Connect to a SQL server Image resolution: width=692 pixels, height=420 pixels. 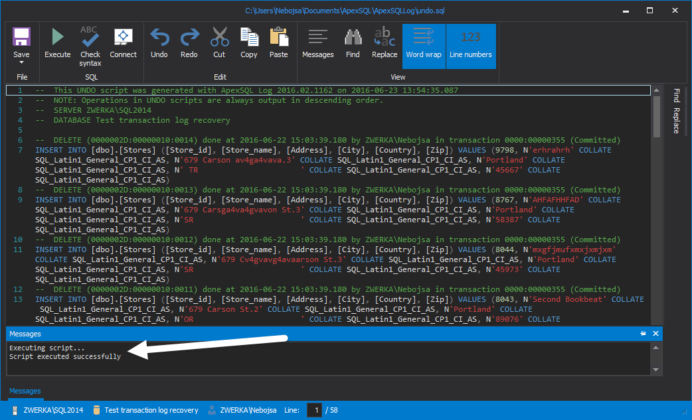click(123, 42)
